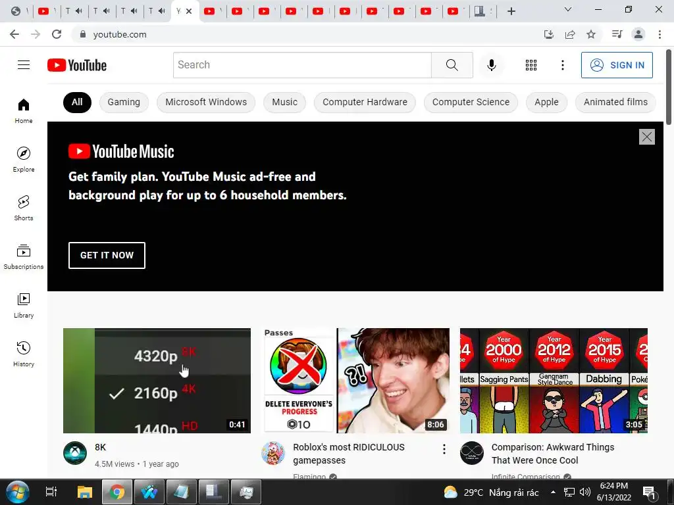Open a new browser tab

click(x=511, y=11)
